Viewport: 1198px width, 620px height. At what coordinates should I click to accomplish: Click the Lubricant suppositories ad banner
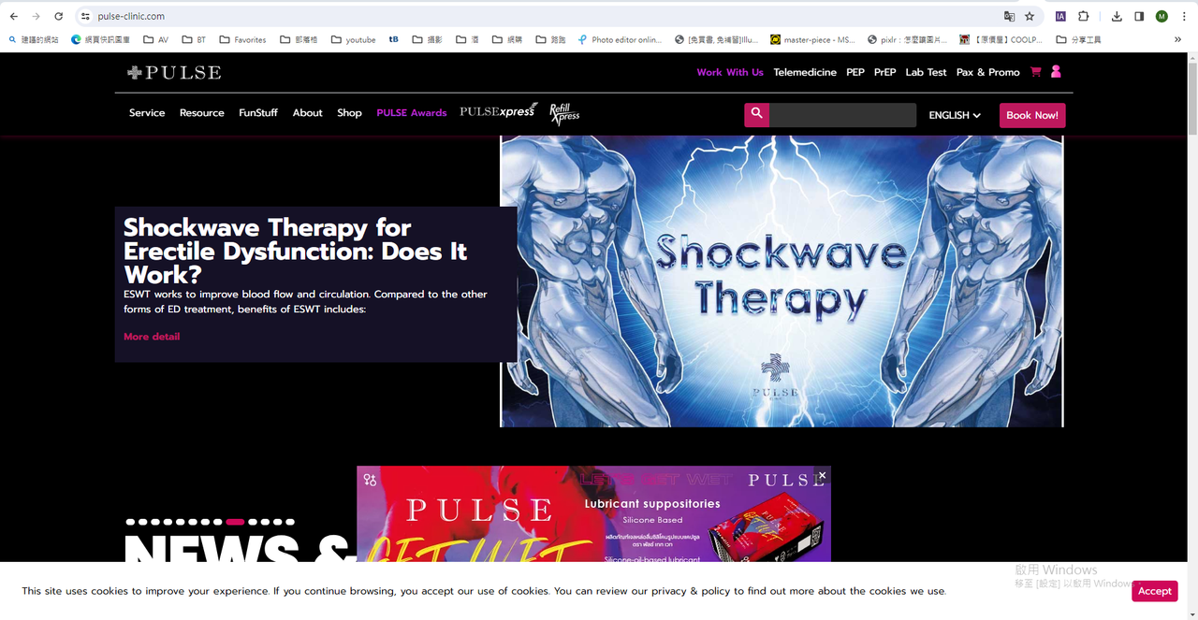coord(593,513)
